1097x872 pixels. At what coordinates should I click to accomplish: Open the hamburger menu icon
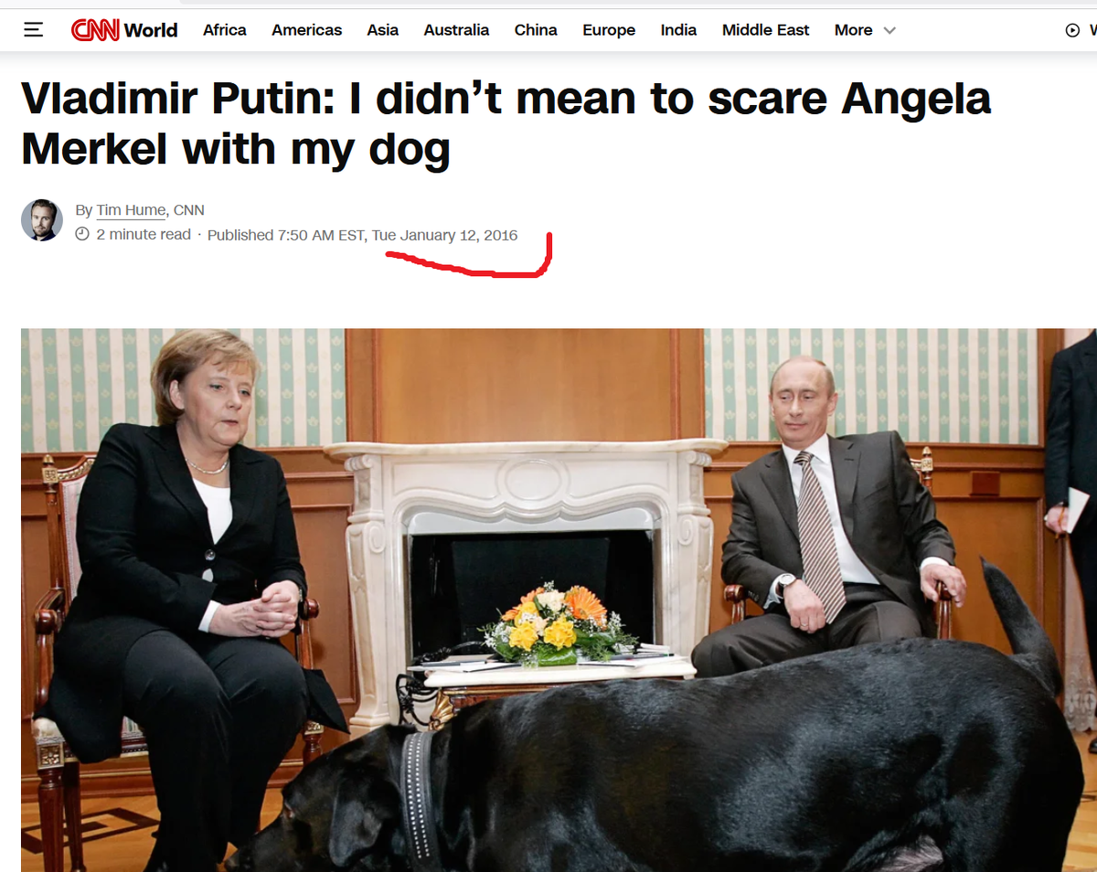[x=34, y=30]
